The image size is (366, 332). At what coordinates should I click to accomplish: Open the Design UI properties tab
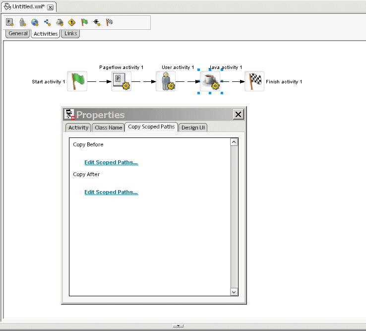pos(193,128)
